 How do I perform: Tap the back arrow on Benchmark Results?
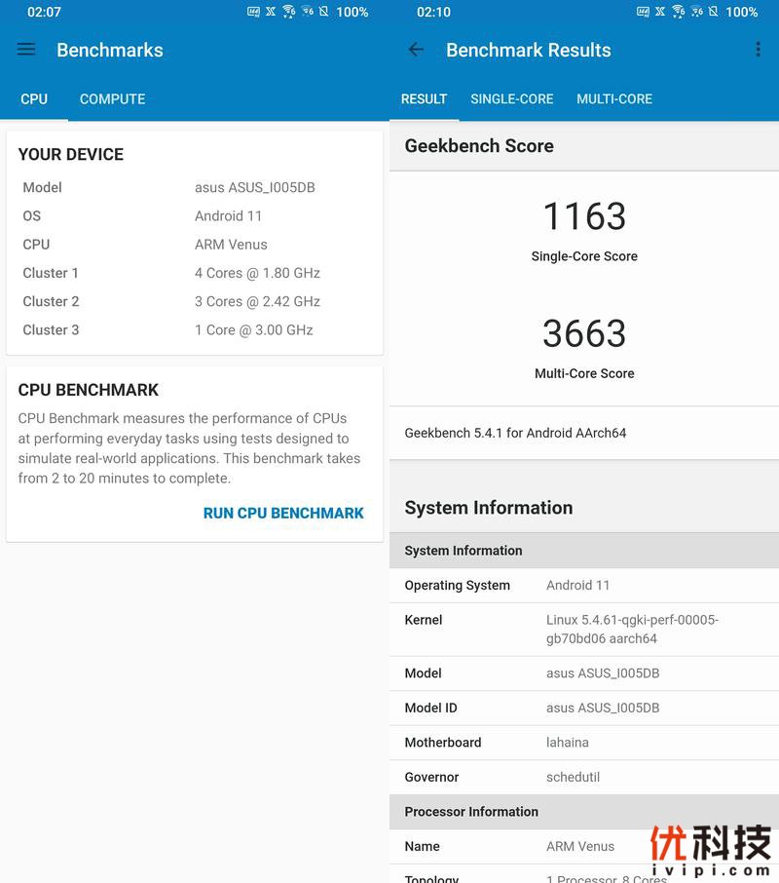[416, 50]
